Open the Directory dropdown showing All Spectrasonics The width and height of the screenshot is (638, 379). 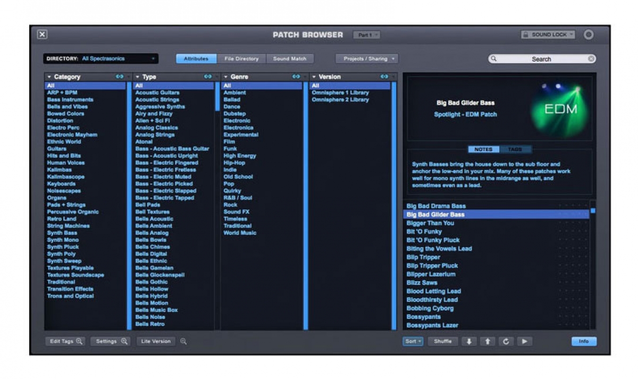pos(101,58)
